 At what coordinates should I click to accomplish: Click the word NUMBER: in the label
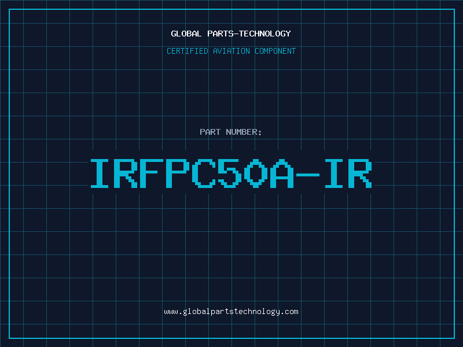pyautogui.click(x=244, y=132)
